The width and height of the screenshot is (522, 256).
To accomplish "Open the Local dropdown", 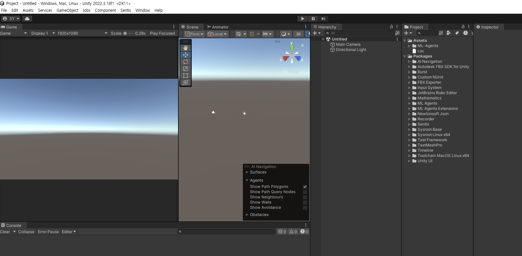I will pyautogui.click(x=217, y=34).
